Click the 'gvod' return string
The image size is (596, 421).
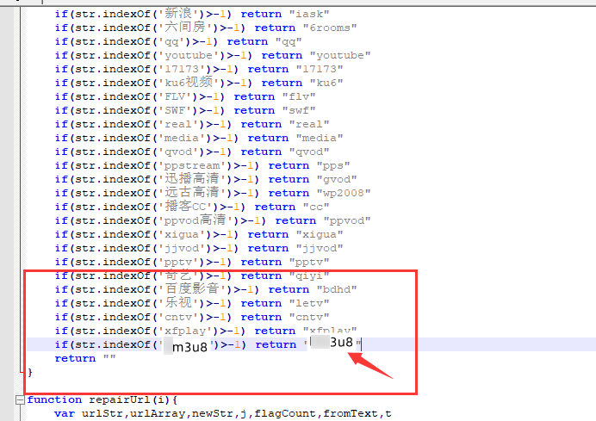pyautogui.click(x=336, y=179)
